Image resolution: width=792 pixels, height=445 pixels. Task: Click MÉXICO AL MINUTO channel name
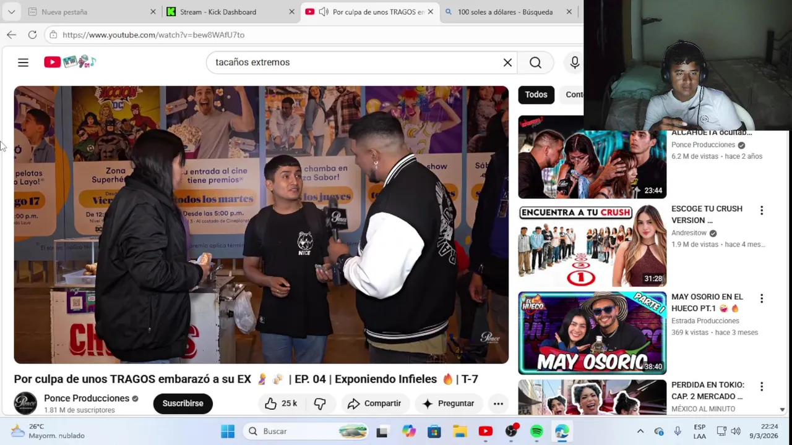[x=704, y=409]
